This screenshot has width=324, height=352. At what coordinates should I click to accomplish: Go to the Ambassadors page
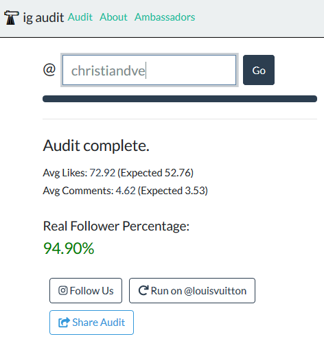pyautogui.click(x=165, y=17)
